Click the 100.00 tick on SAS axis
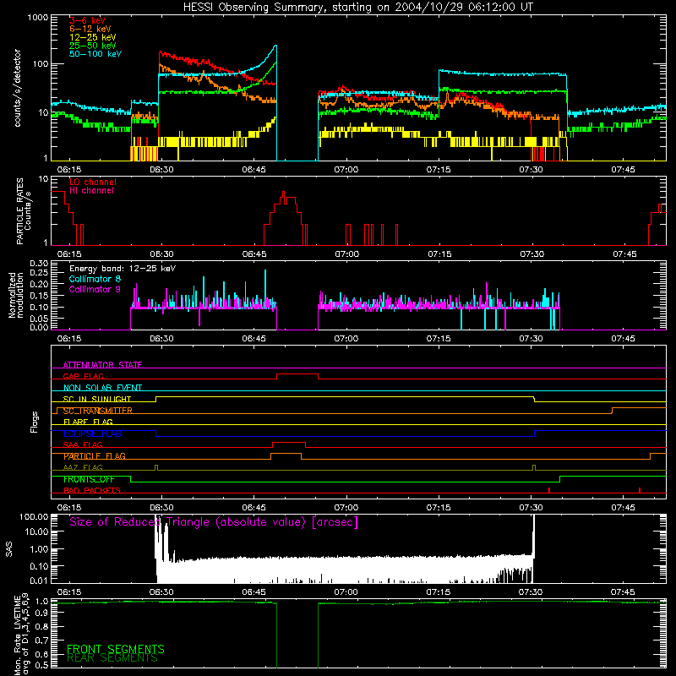 click(x=34, y=516)
